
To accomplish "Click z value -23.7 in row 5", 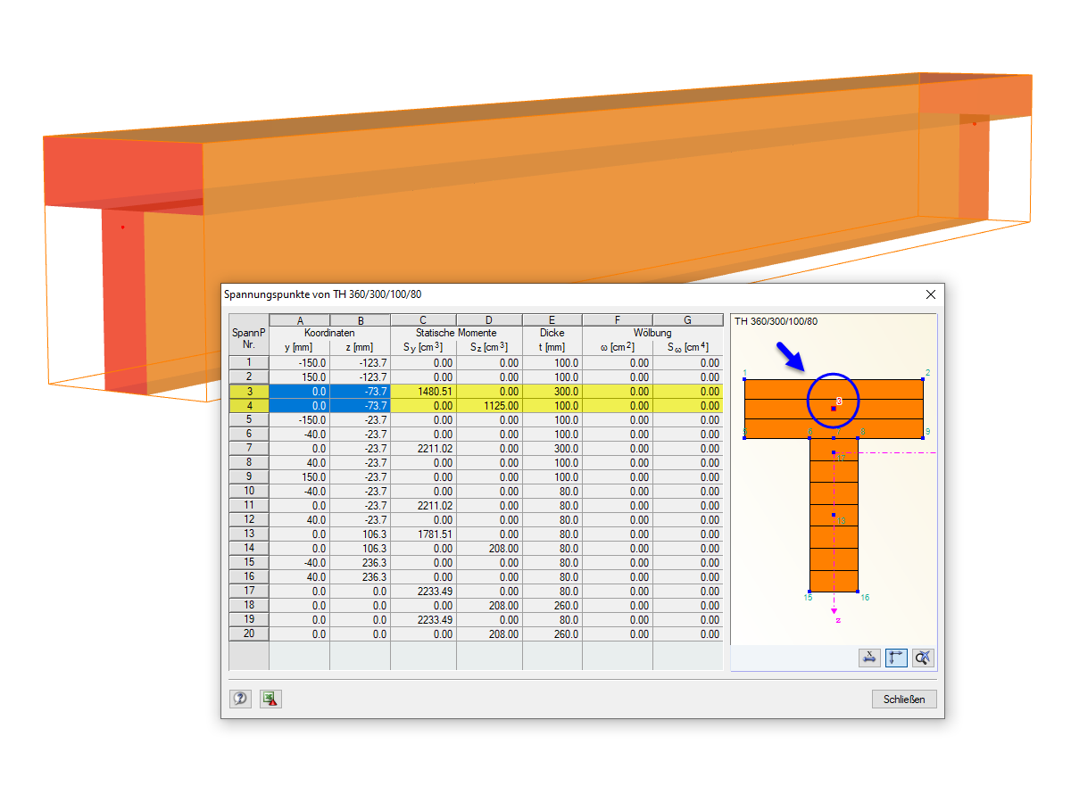I will pyautogui.click(x=361, y=420).
